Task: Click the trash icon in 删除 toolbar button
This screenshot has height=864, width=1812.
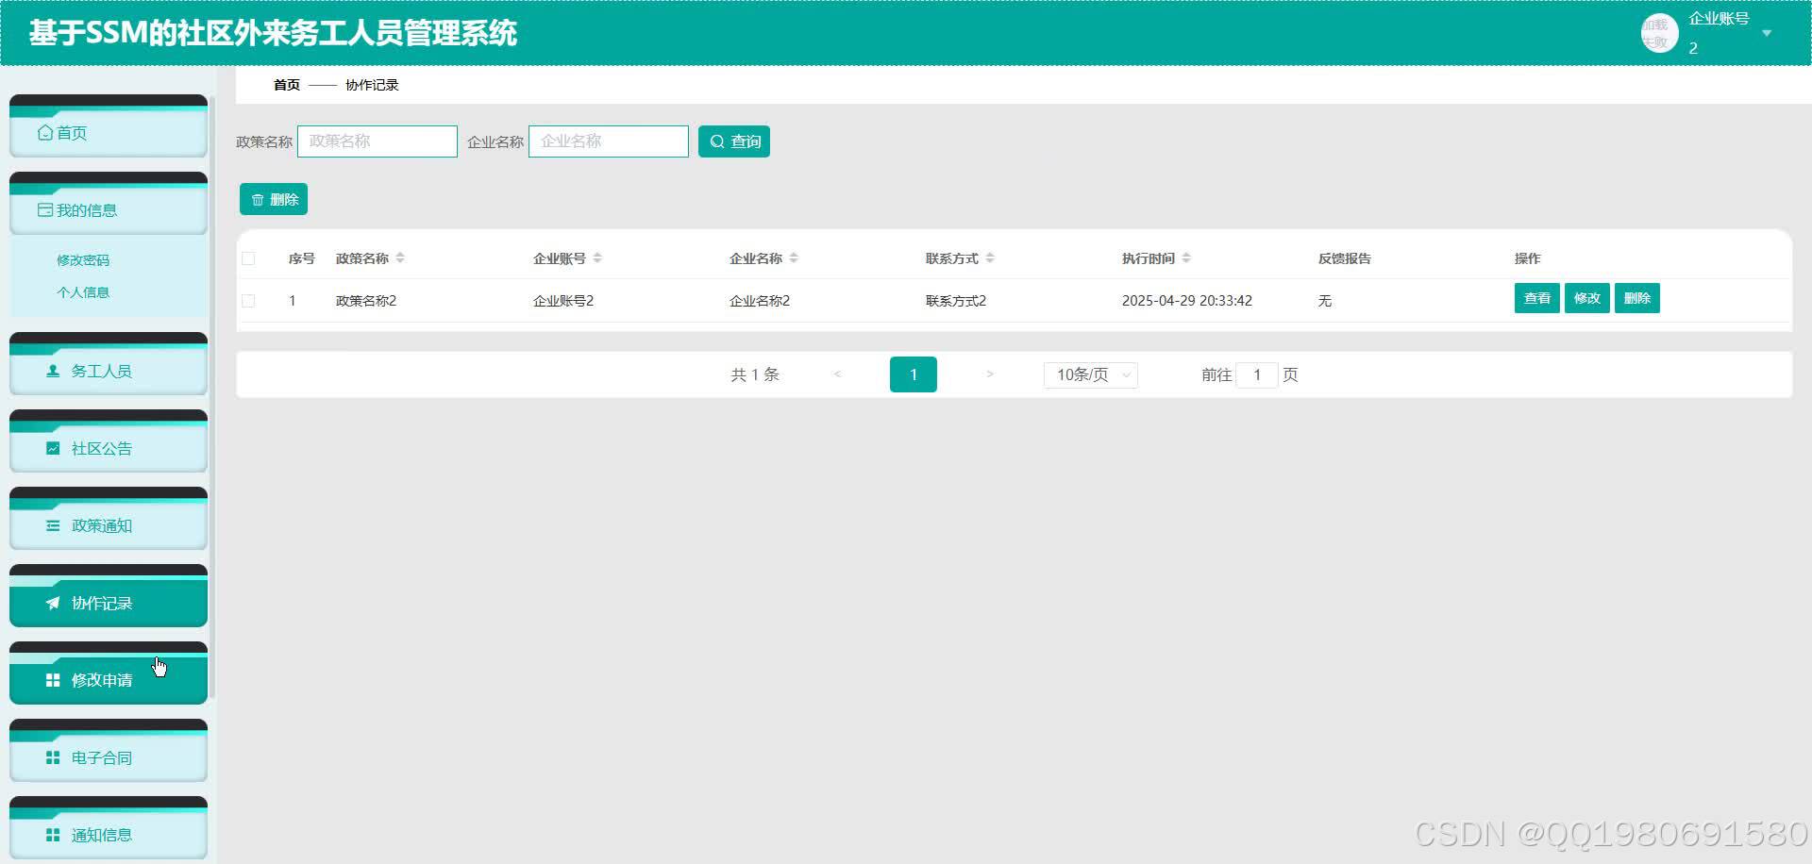Action: pos(258,199)
